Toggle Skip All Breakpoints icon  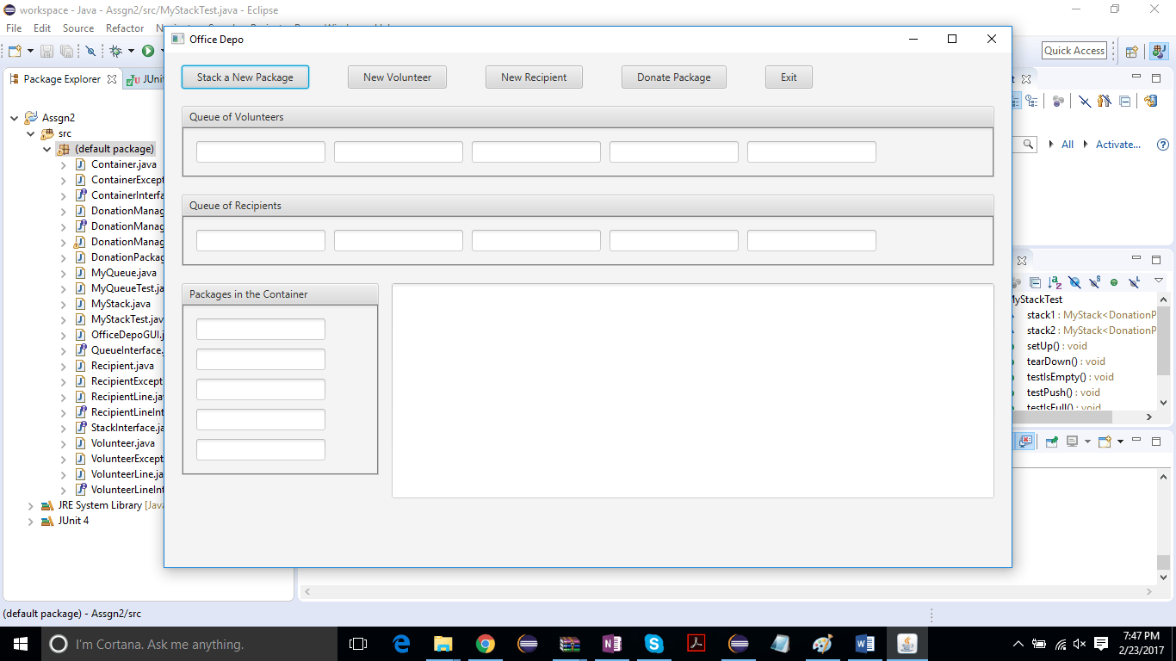click(x=90, y=52)
